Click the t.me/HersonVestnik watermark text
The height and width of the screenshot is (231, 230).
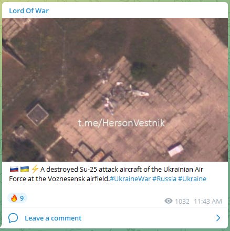pos(121,123)
